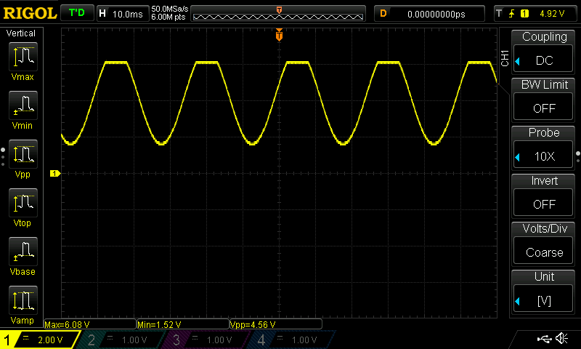581x349 pixels.
Task: Open the Probe 10X ratio selector
Action: pos(543,156)
